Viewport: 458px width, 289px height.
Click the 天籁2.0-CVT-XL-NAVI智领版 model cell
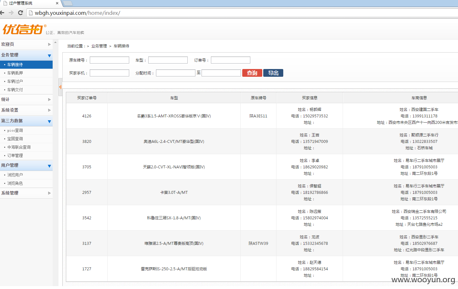click(174, 167)
